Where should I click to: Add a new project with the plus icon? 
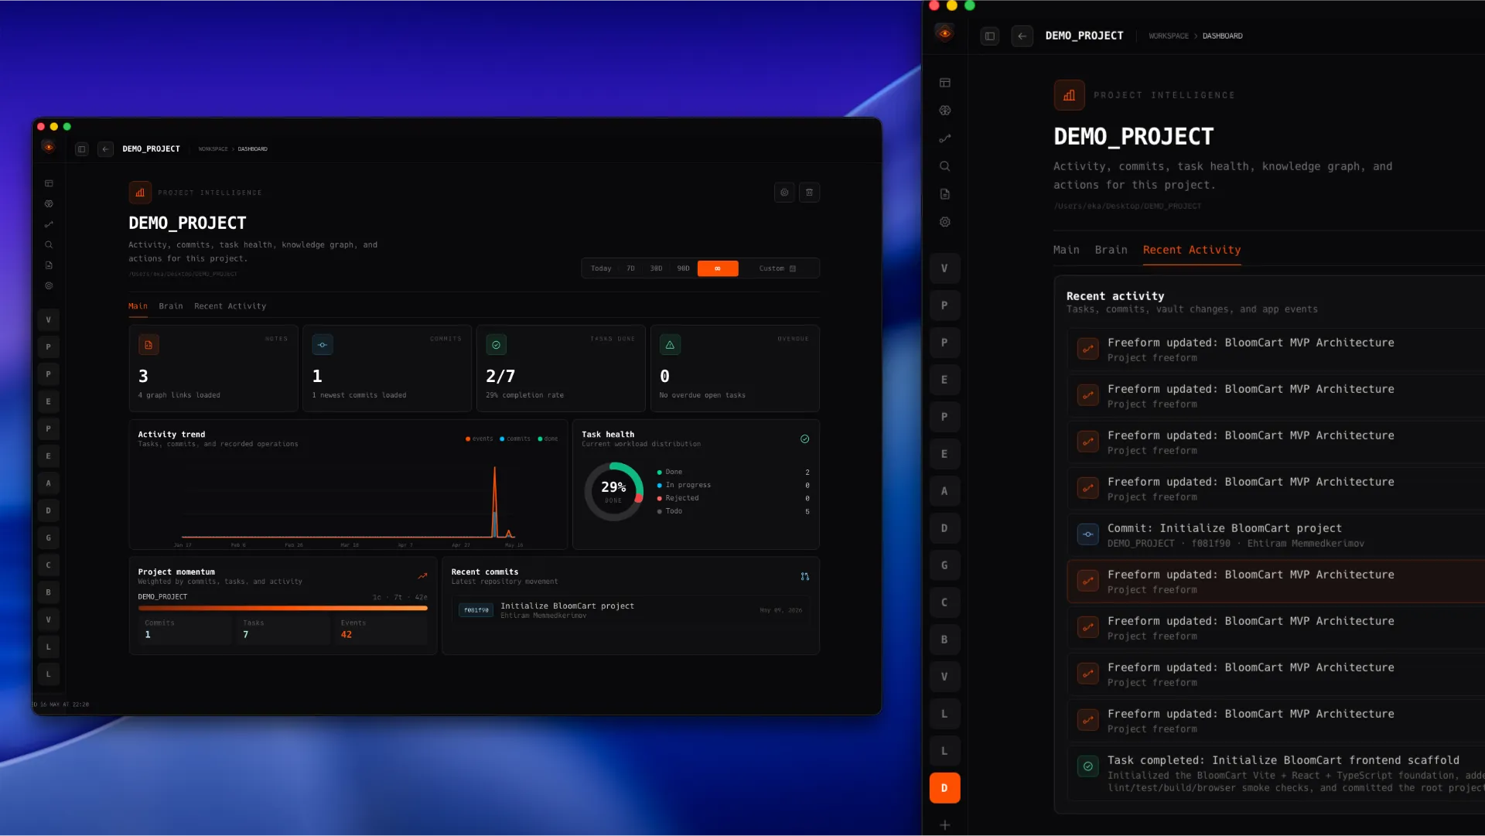tap(944, 825)
